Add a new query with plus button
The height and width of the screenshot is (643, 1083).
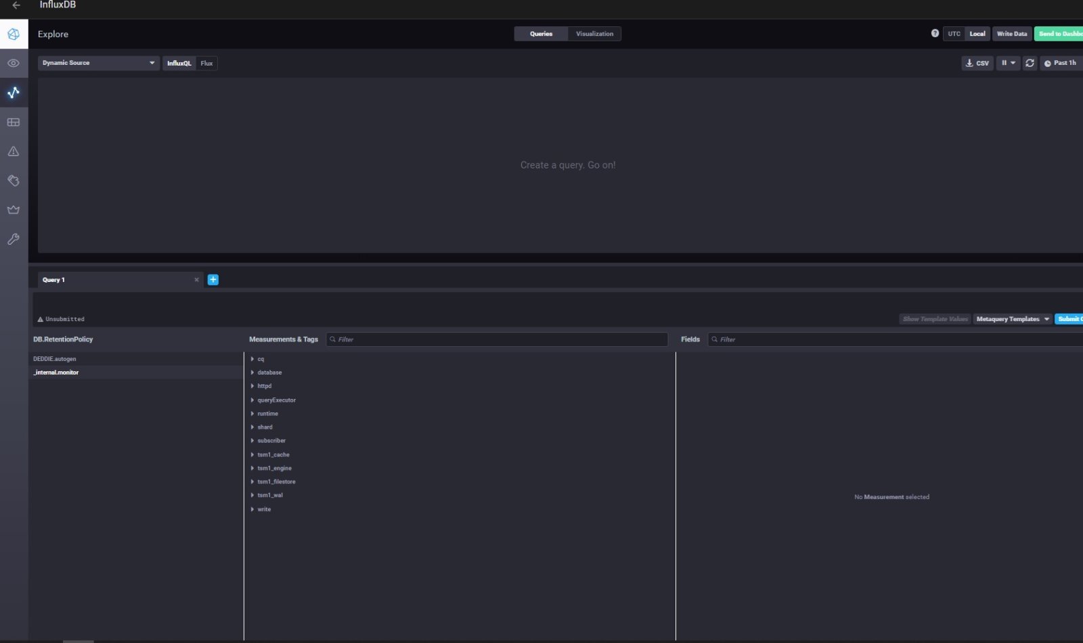(213, 280)
